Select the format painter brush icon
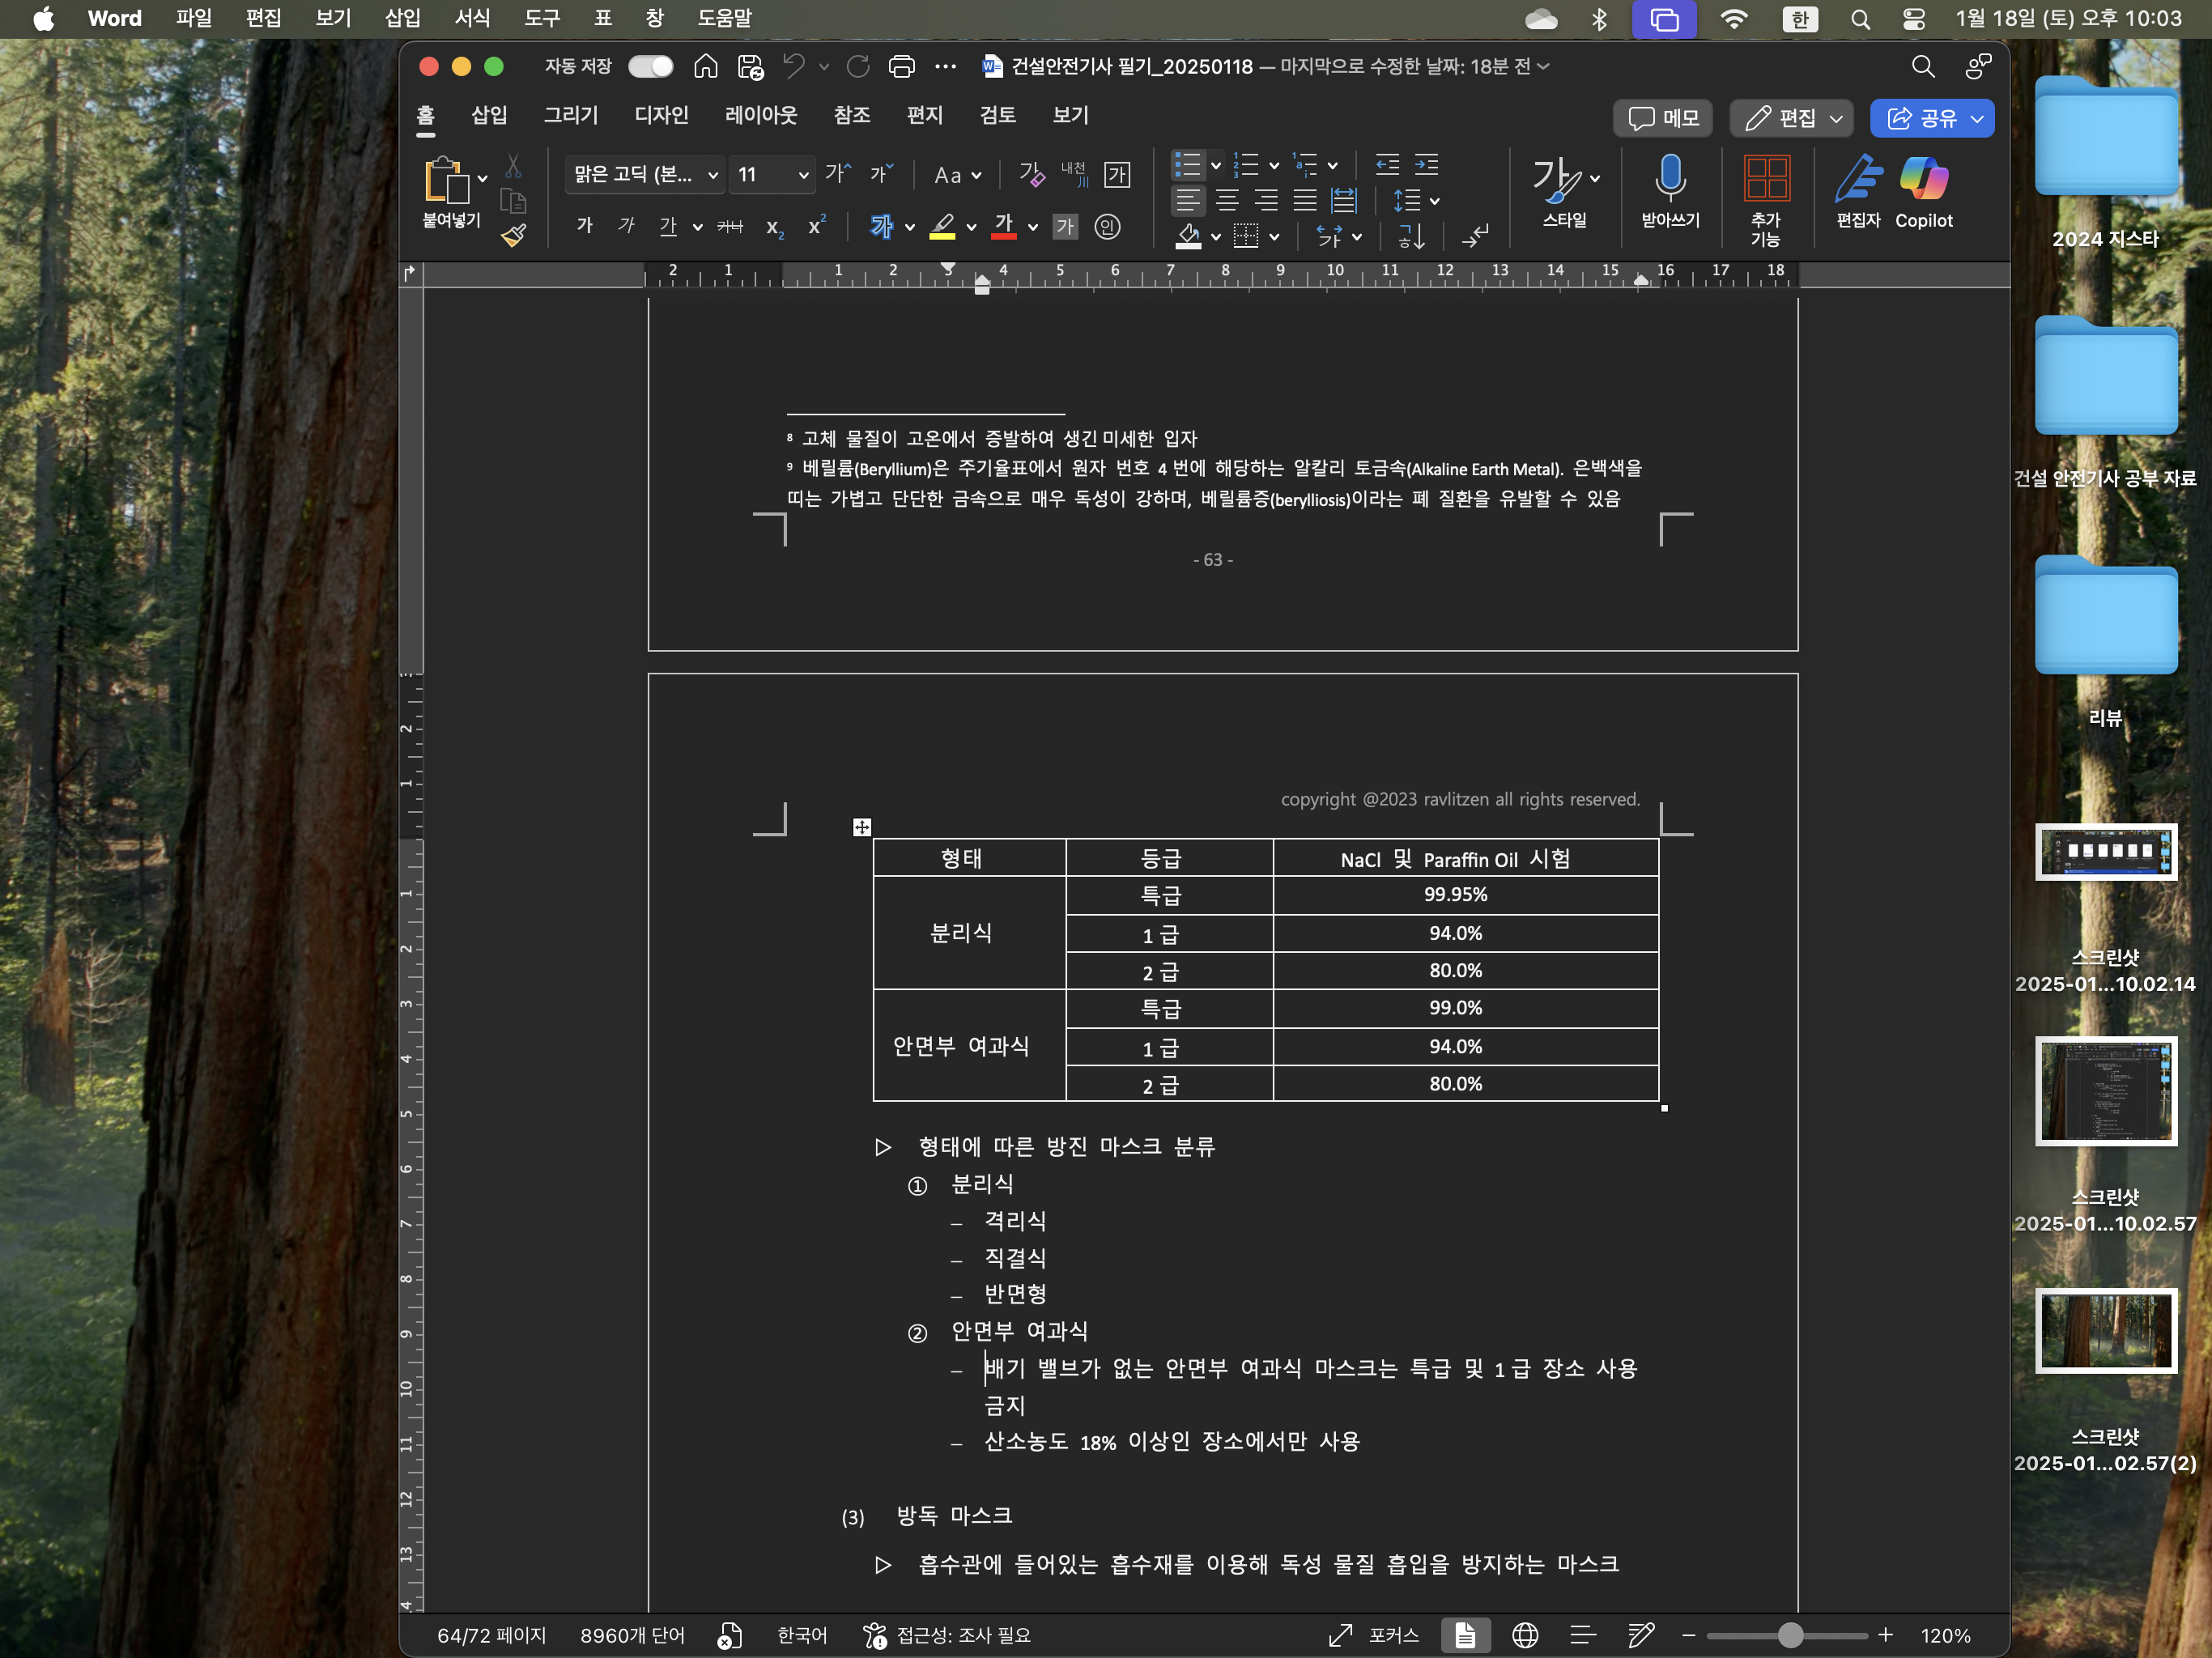 [513, 236]
